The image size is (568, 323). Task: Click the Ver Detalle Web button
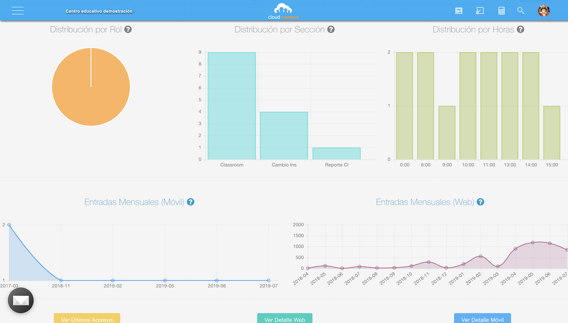click(x=284, y=318)
